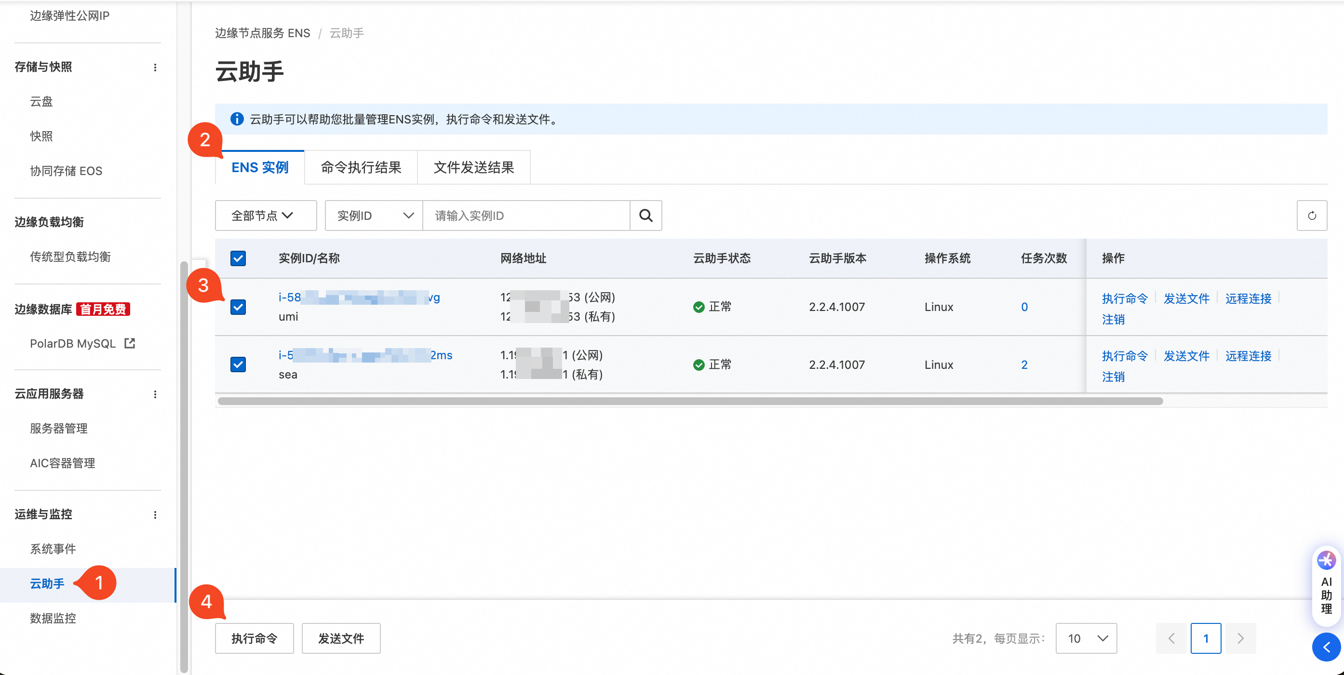Click 远程连接 link for umi instance

(1248, 298)
